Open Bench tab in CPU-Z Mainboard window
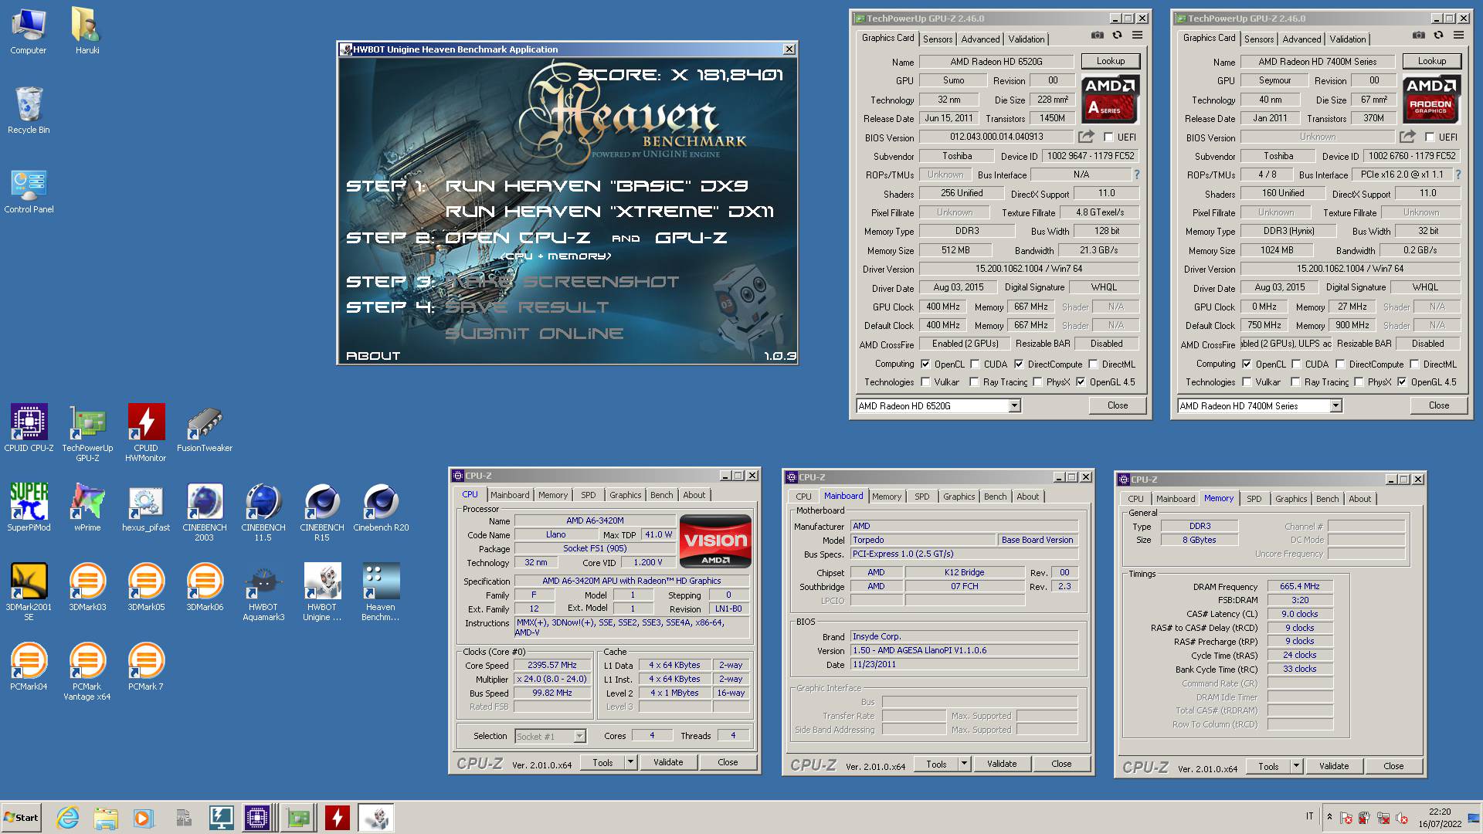 pyautogui.click(x=995, y=497)
